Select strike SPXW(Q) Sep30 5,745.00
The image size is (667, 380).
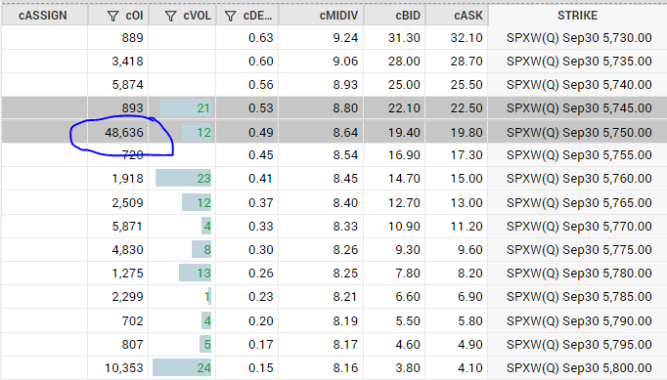click(579, 108)
